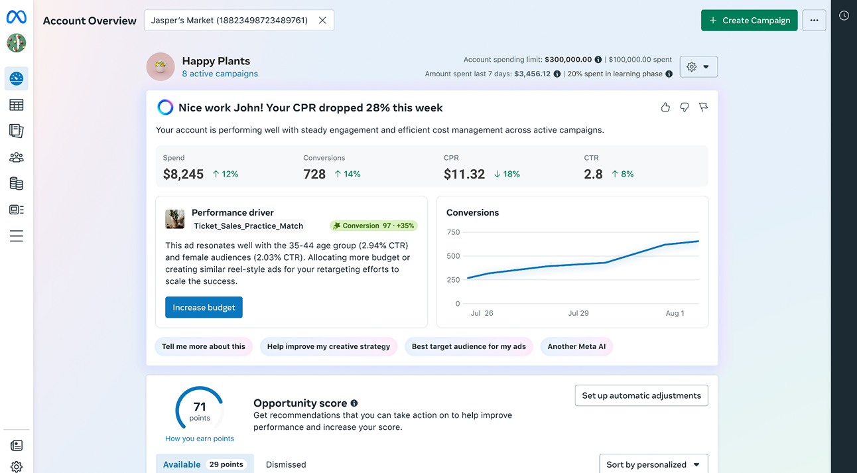Open the more options ellipsis button
This screenshot has width=857, height=473.
(814, 21)
